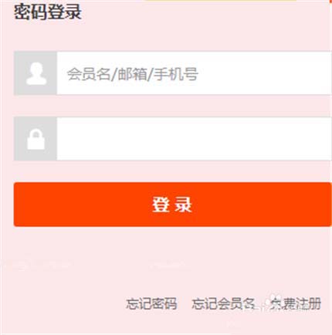The image size is (332, 335).
Task: Activate the text box next to the avatar icon
Action: (194, 73)
